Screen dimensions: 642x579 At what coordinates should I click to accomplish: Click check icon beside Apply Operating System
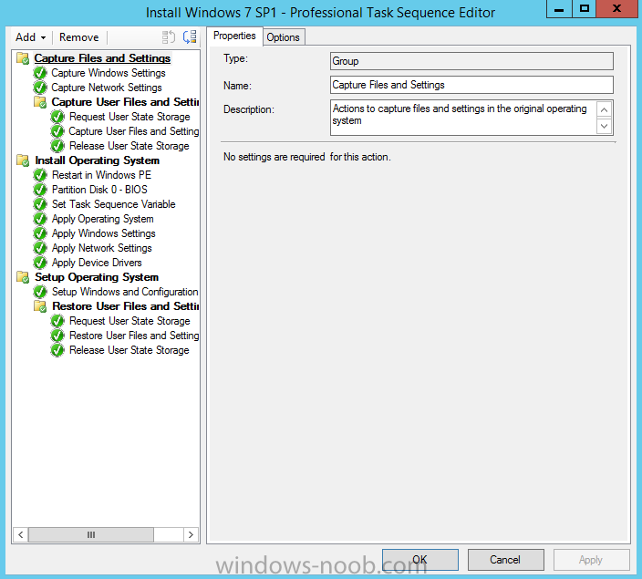point(40,219)
